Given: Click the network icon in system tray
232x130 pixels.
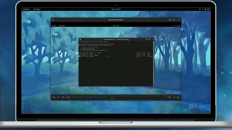Looking at the screenshot, I should click(x=202, y=9).
